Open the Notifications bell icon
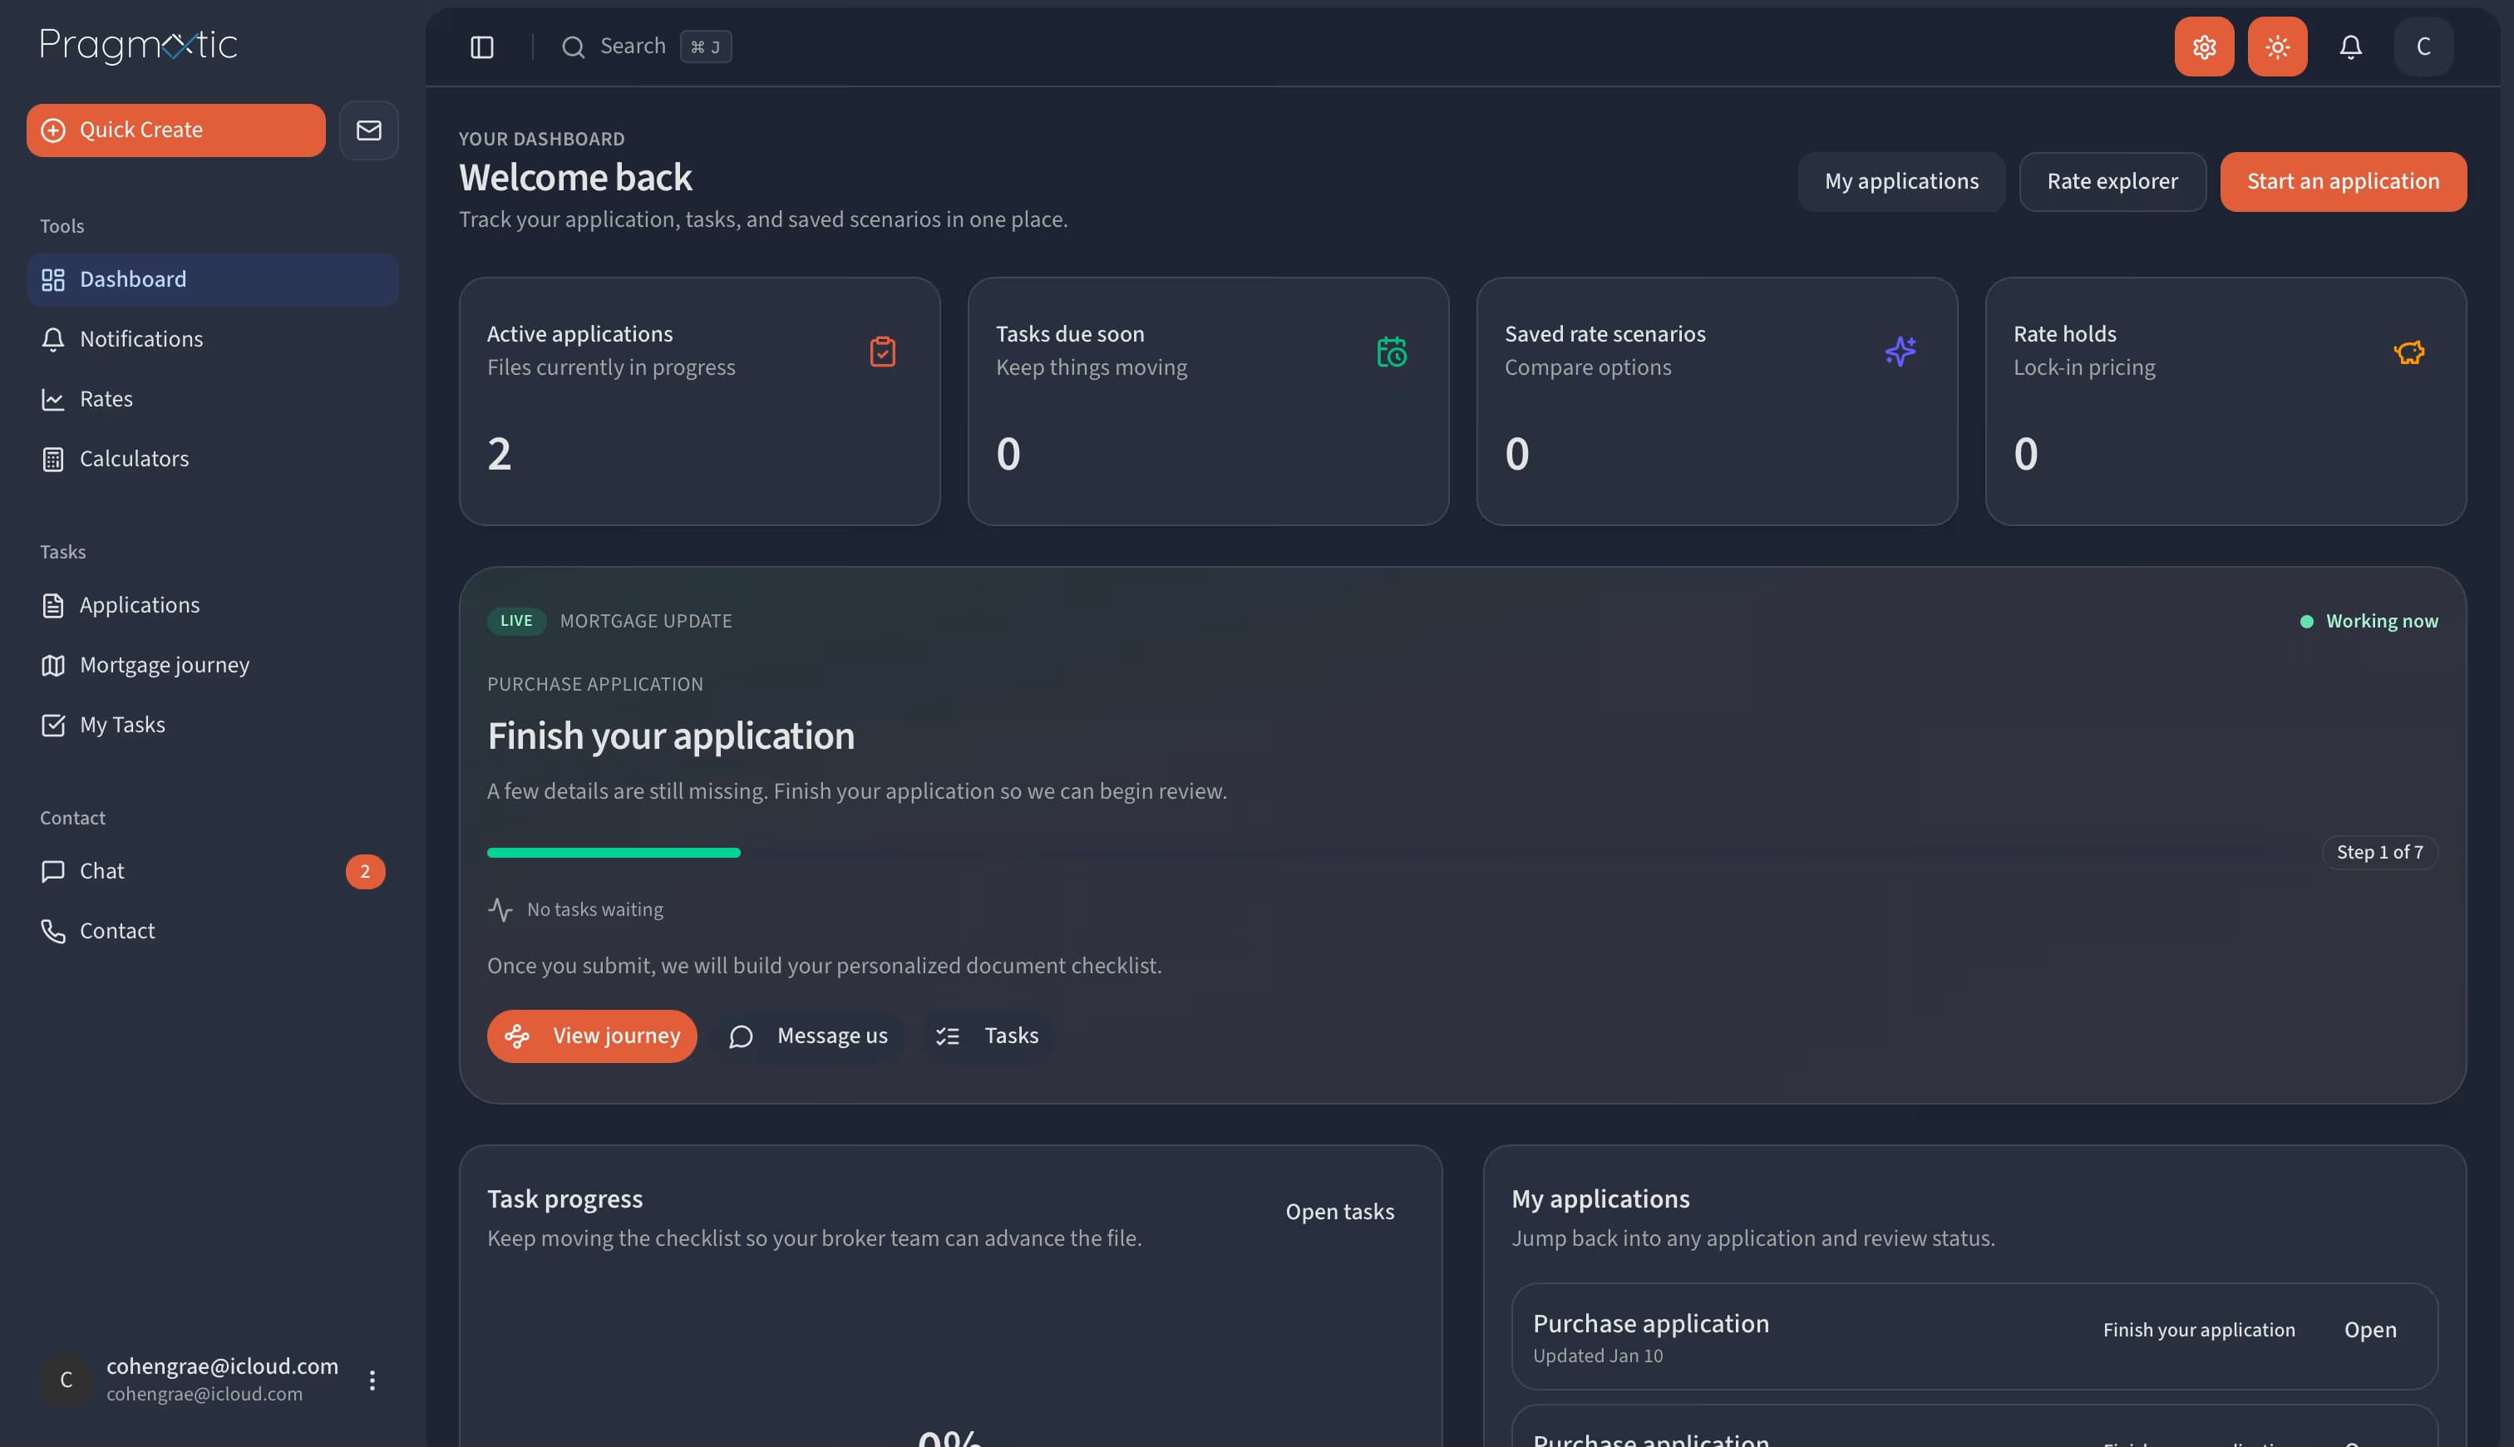The width and height of the screenshot is (2514, 1447). click(x=2350, y=46)
